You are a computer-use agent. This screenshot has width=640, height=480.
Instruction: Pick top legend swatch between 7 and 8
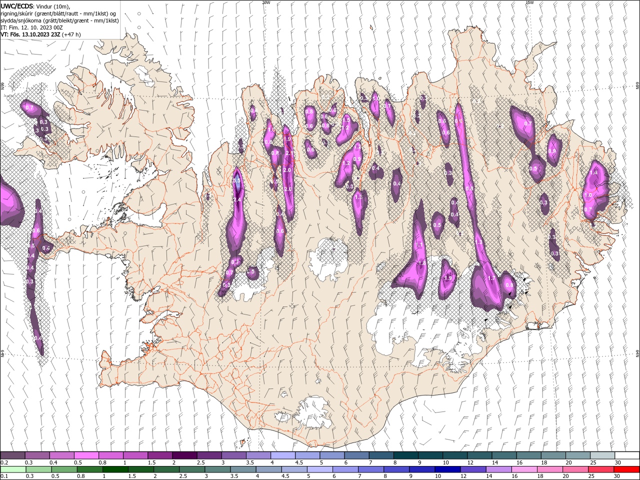point(380,455)
